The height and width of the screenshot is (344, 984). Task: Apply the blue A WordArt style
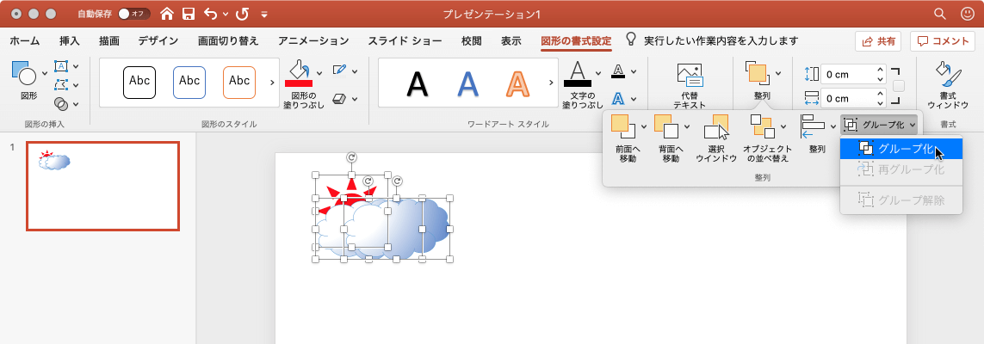(467, 83)
